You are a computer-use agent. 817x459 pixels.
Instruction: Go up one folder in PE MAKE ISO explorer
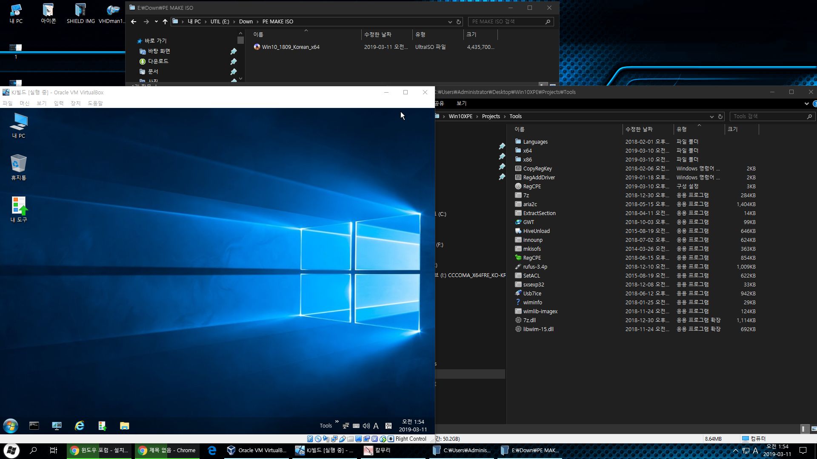(x=165, y=22)
